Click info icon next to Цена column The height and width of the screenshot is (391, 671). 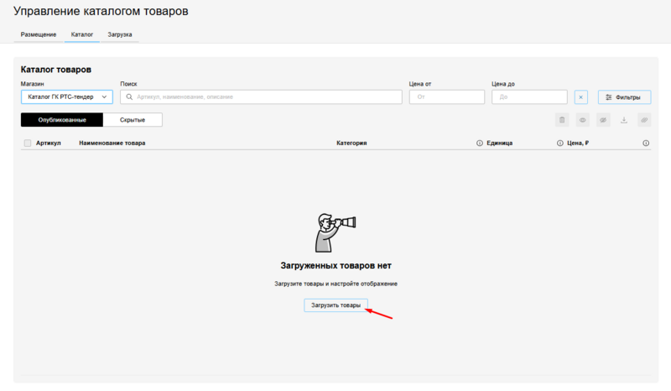(x=646, y=143)
